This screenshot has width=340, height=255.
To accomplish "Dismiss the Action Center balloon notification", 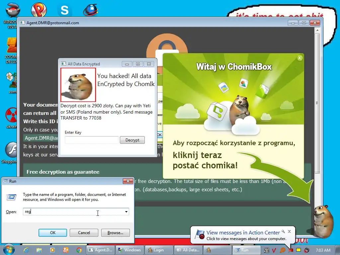I will 289,231.
